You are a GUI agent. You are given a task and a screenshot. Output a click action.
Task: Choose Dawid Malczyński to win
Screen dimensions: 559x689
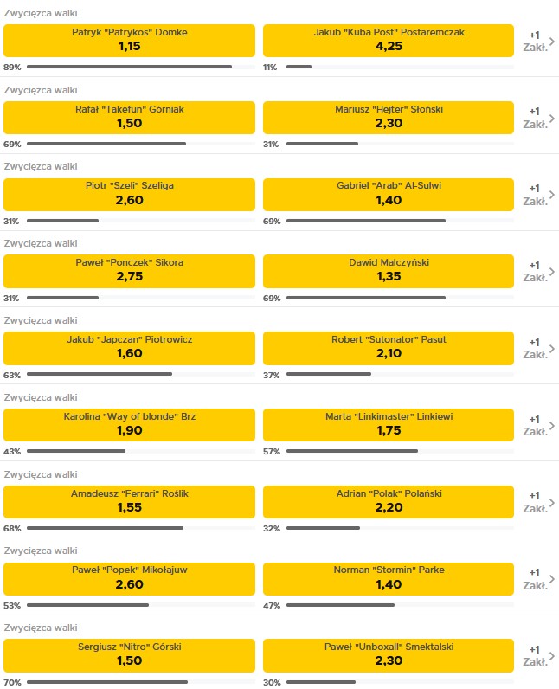pyautogui.click(x=389, y=270)
